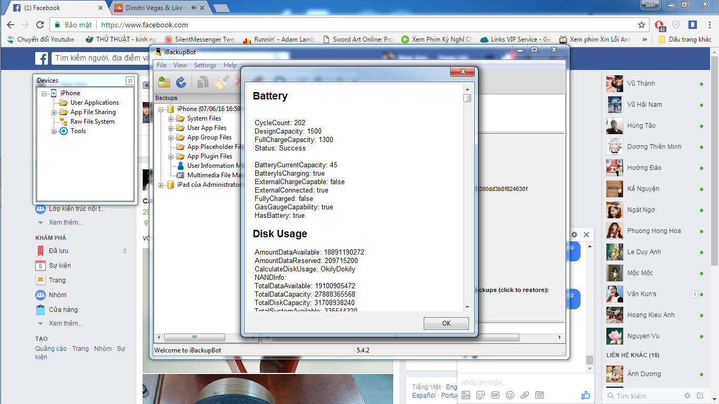The height and width of the screenshot is (404, 719).
Task: Click the Raw File System icon
Action: click(64, 122)
